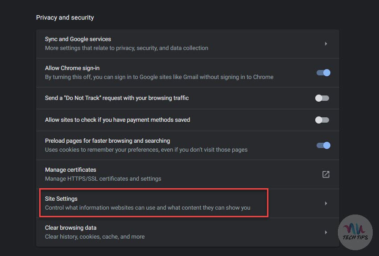Expand Sync and Google services arrow
The image size is (379, 256).
(326, 44)
